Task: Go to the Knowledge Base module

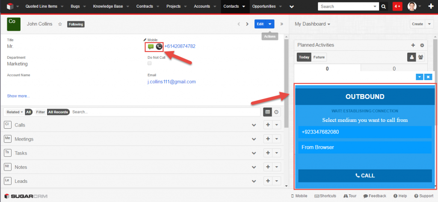Action: click(108, 6)
